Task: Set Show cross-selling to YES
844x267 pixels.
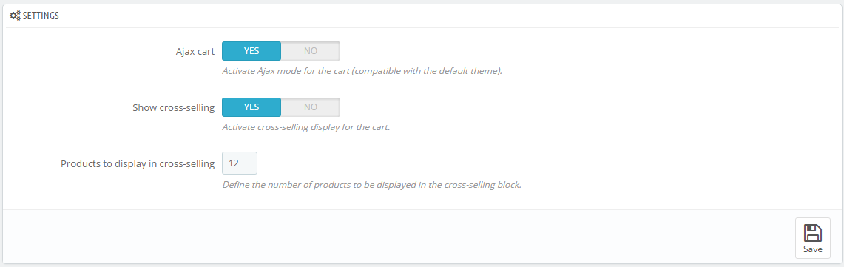Action: click(251, 107)
